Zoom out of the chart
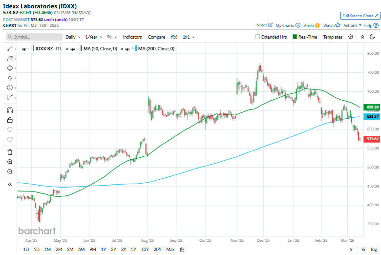The height and width of the screenshot is (255, 381). coord(10,171)
